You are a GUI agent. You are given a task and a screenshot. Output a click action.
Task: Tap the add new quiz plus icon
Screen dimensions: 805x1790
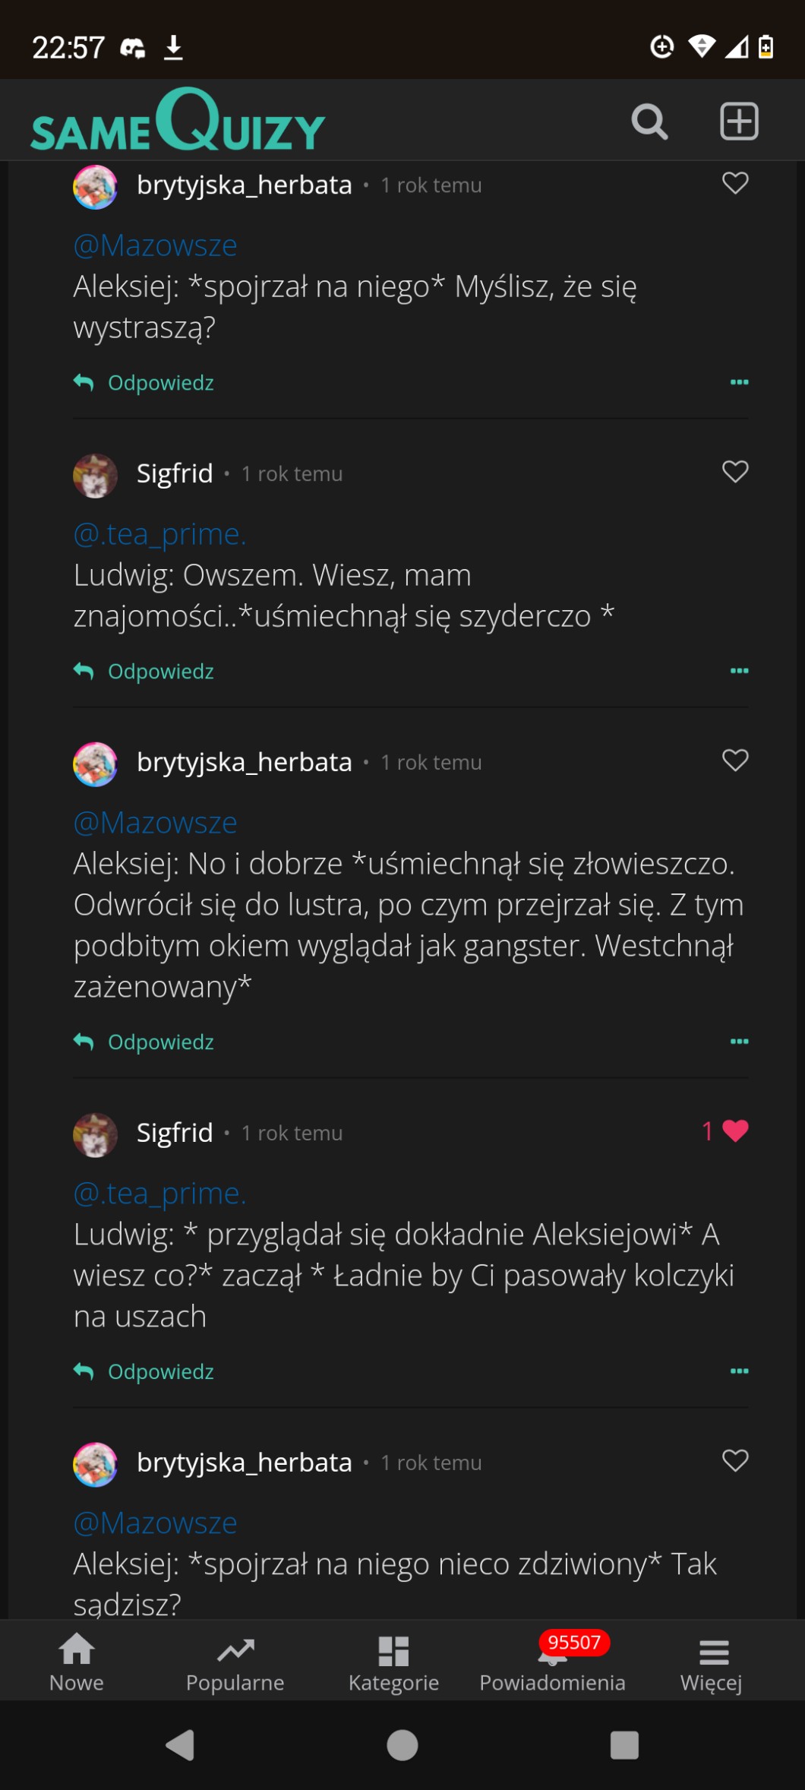point(739,122)
